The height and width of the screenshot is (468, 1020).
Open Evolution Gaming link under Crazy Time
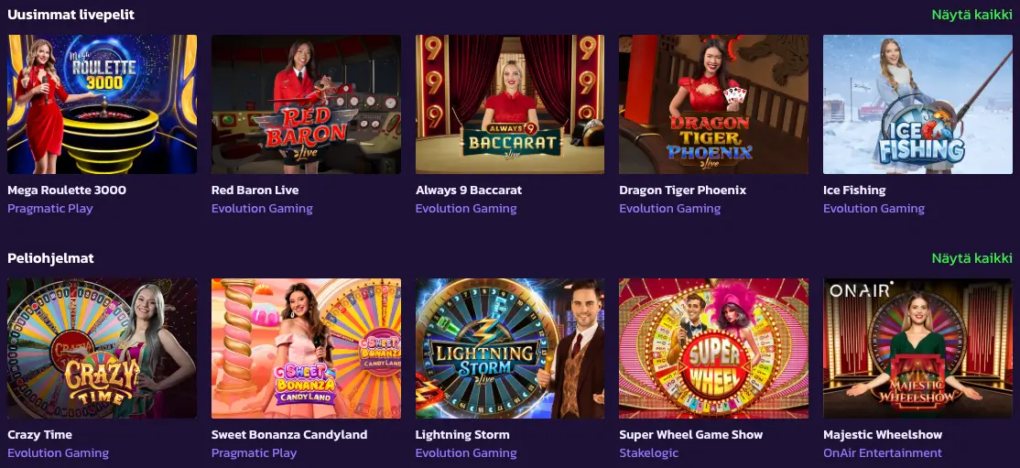coord(58,453)
